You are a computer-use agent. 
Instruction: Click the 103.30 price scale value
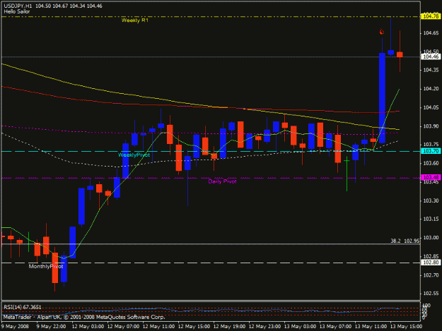pyautogui.click(x=431, y=200)
